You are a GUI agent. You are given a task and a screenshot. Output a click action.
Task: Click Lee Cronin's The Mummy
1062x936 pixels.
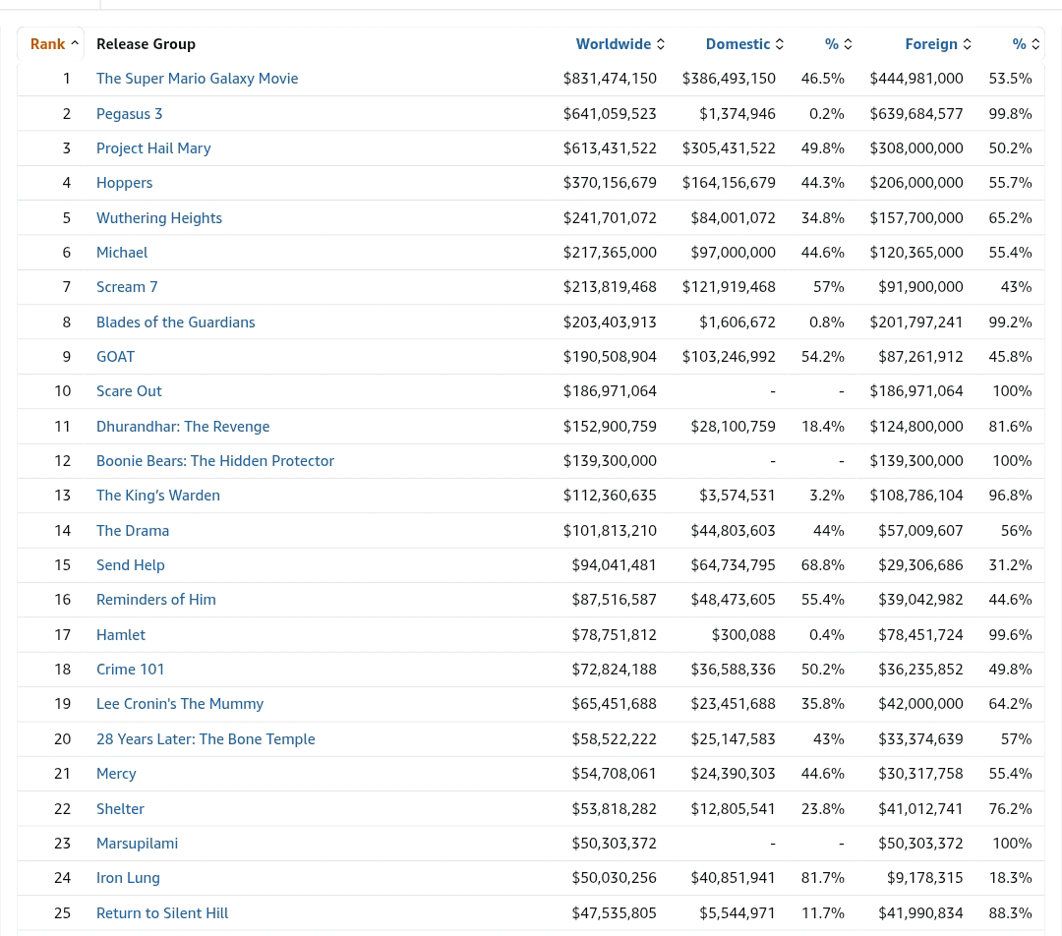point(179,703)
